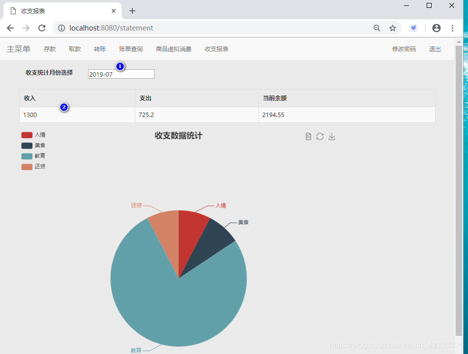Click the 美食 pie label

coord(243,222)
